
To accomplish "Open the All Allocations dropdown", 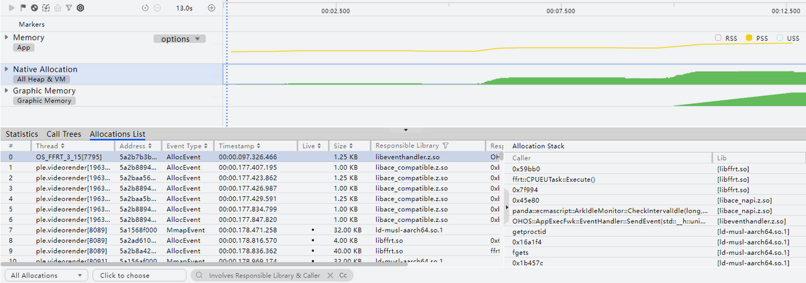I will (x=46, y=276).
